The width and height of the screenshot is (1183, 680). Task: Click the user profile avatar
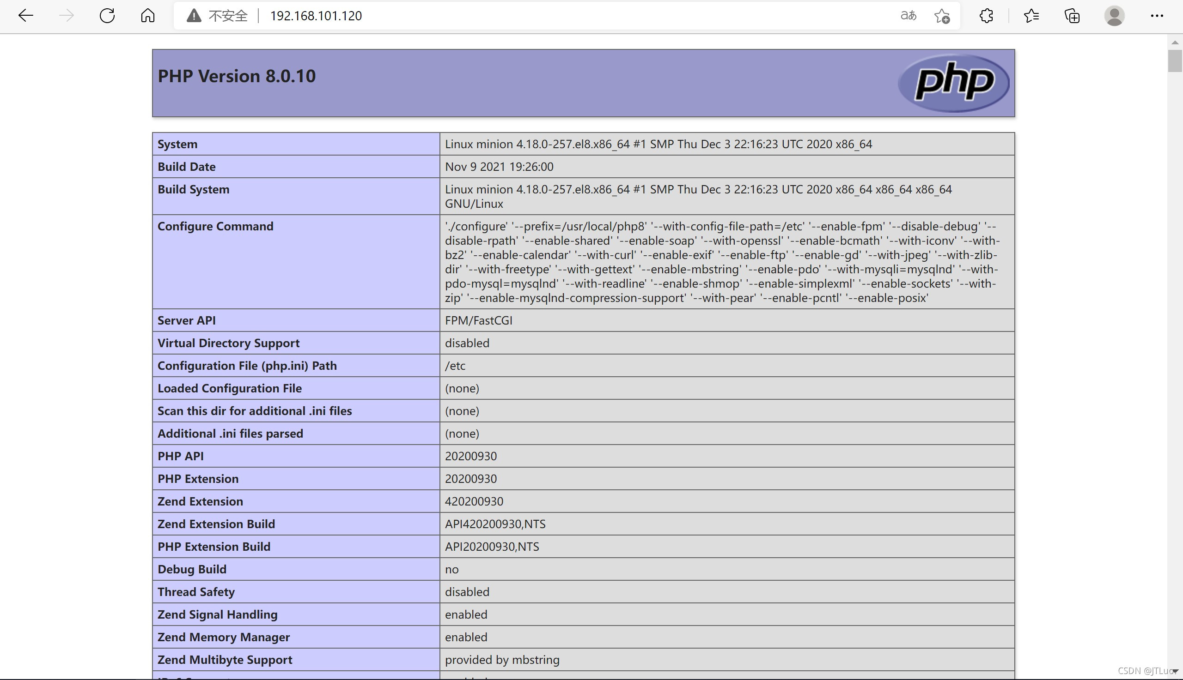click(x=1114, y=16)
